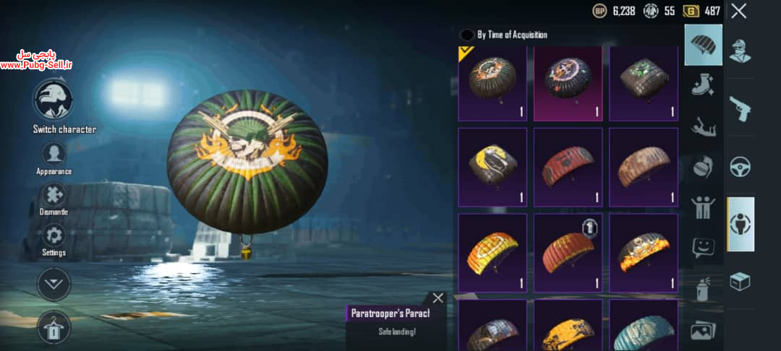Open the pistol weapons category
The width and height of the screenshot is (781, 351).
tap(740, 108)
